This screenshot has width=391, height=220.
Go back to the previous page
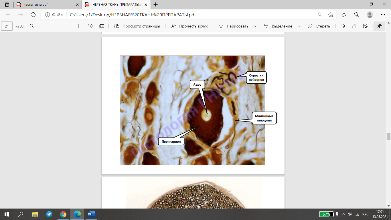point(8,15)
